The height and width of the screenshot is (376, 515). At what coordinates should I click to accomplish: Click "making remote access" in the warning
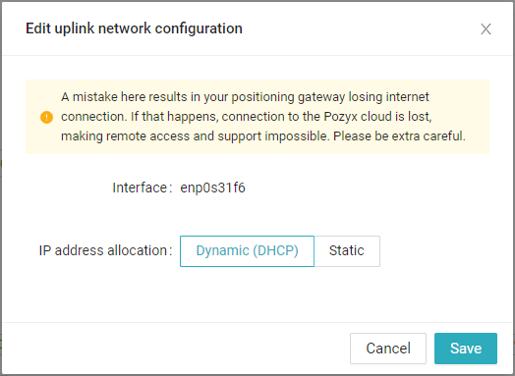126,136
